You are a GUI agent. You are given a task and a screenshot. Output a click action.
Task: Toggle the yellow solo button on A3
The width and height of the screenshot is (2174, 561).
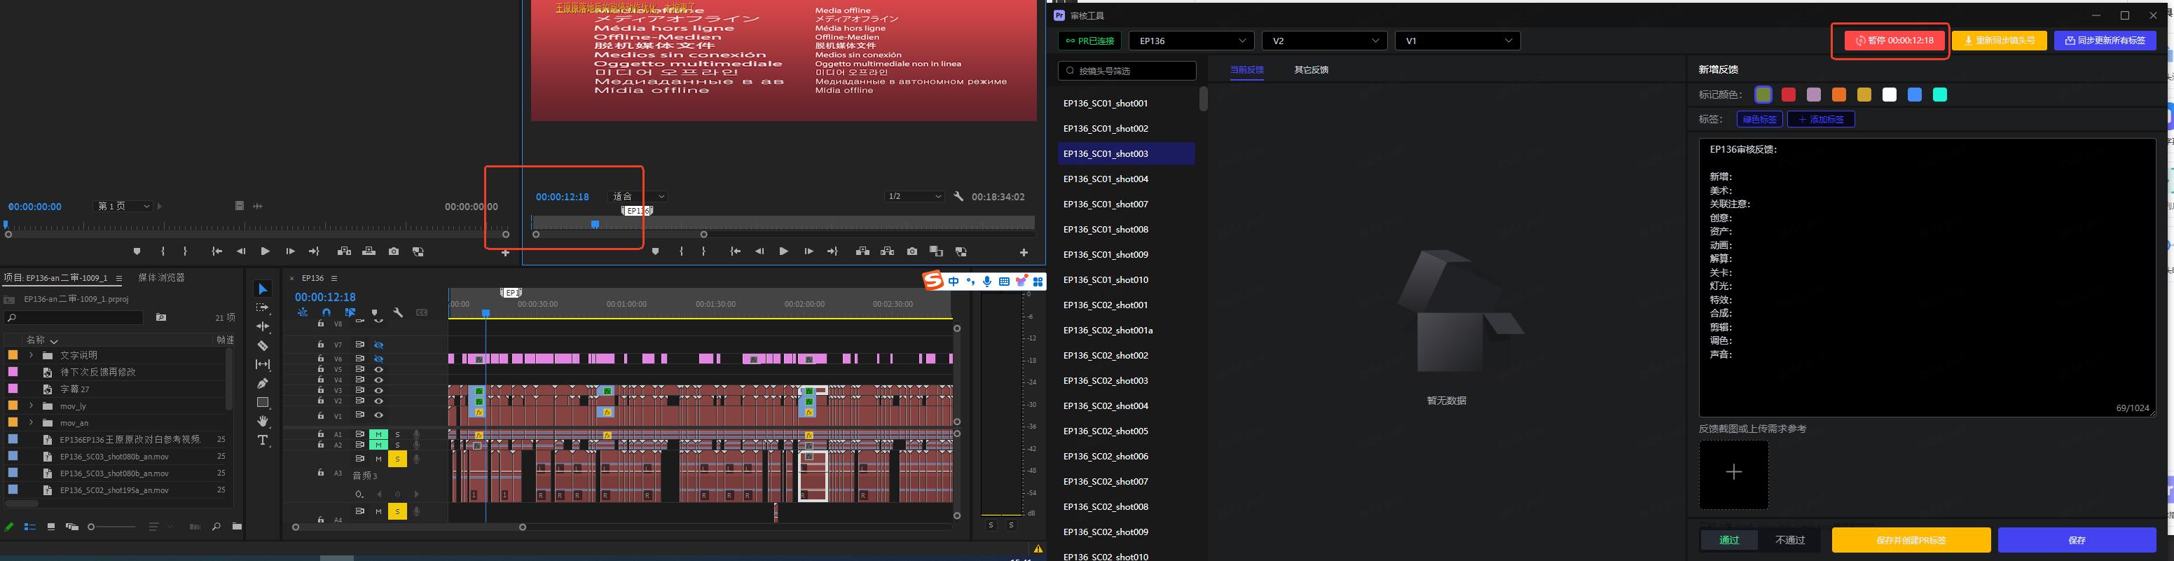click(x=397, y=459)
